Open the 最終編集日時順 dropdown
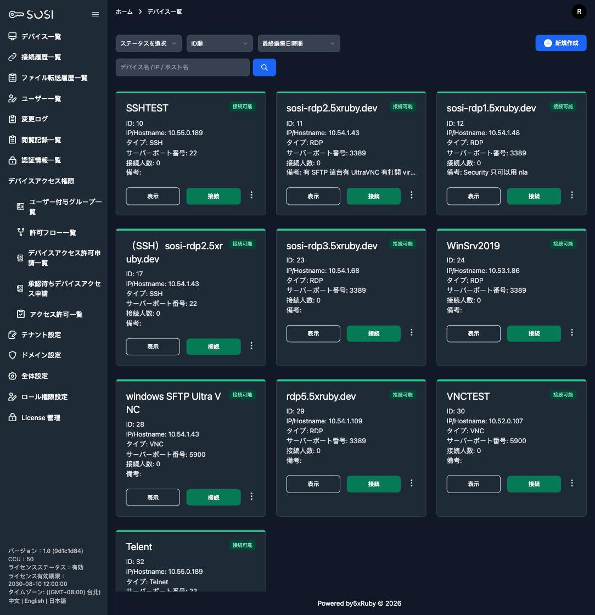 299,43
